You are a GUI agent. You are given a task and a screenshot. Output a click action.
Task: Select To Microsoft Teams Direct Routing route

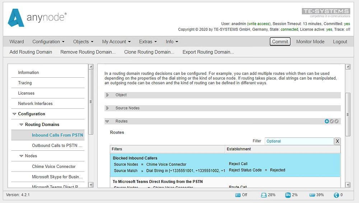(x=225, y=183)
